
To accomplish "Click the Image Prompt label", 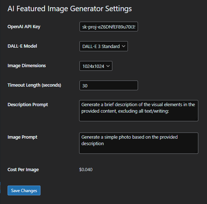I will 22,137.
